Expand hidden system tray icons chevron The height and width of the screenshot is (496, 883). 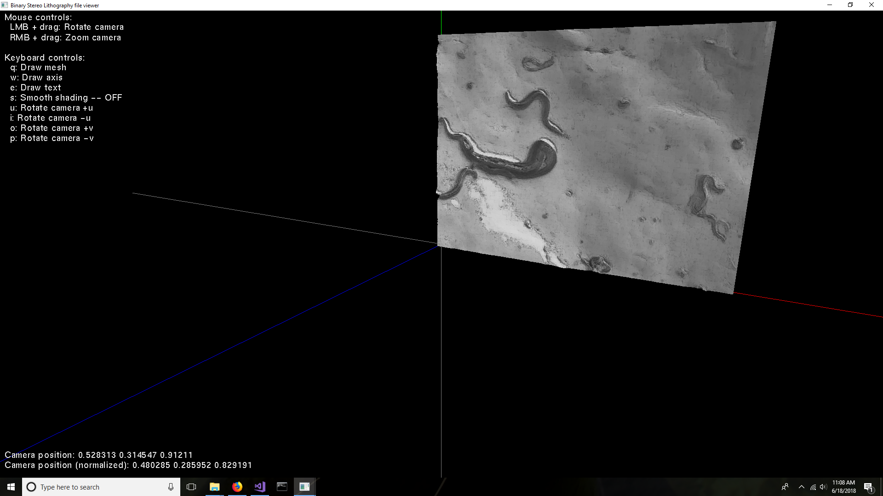802,487
